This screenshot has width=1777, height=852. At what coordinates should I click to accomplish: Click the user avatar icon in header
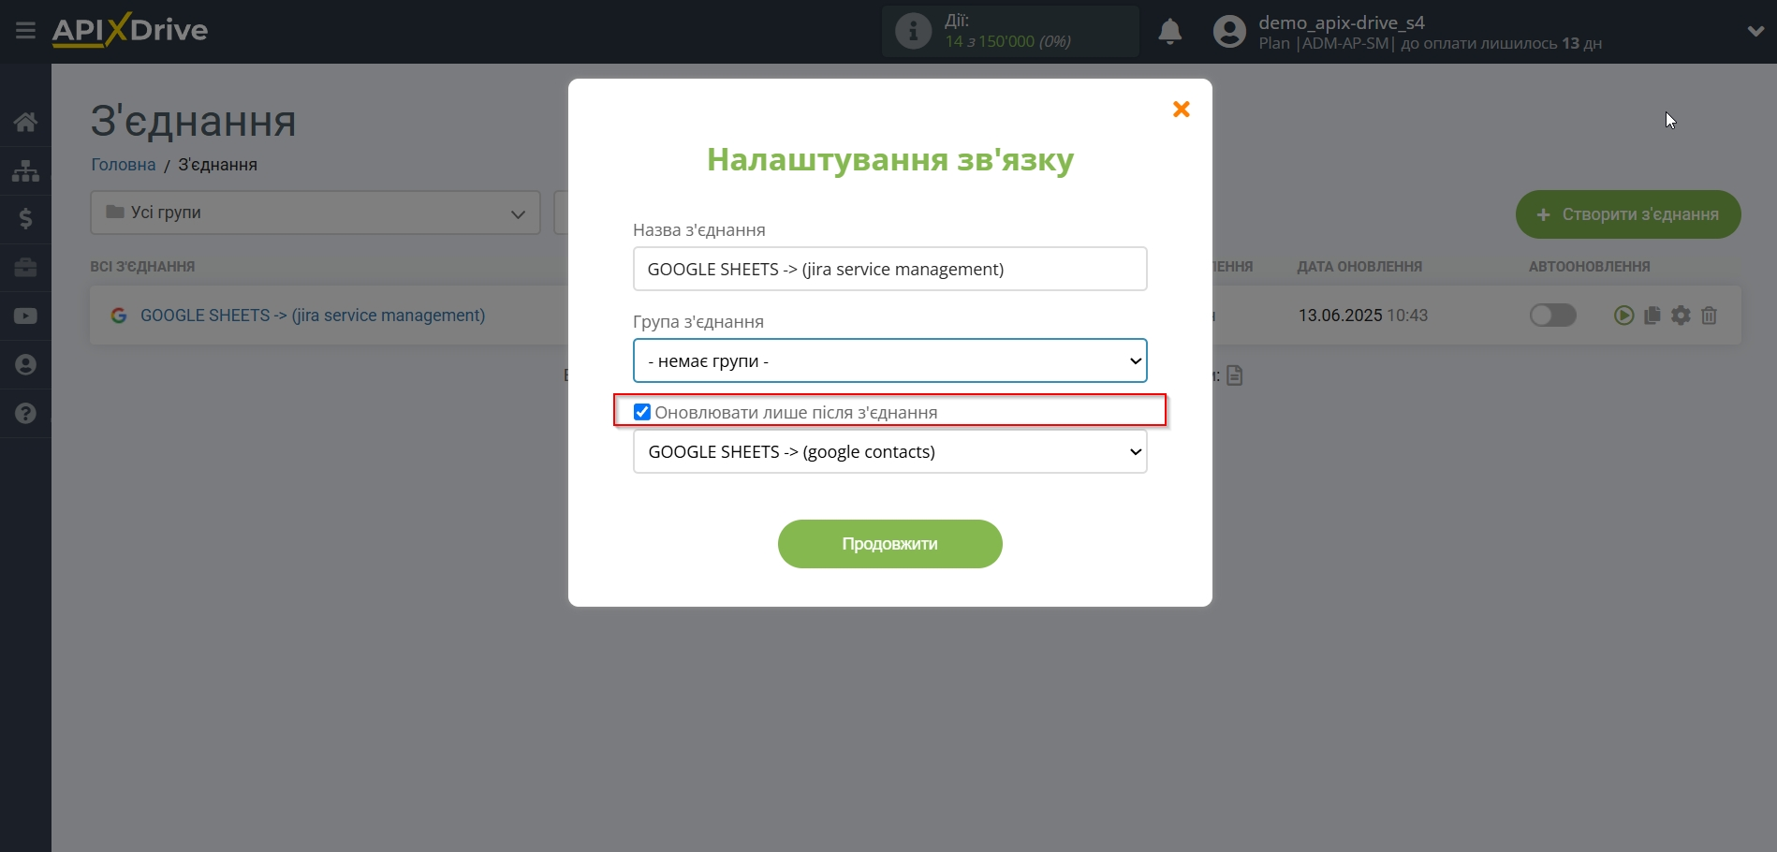pos(1229,32)
